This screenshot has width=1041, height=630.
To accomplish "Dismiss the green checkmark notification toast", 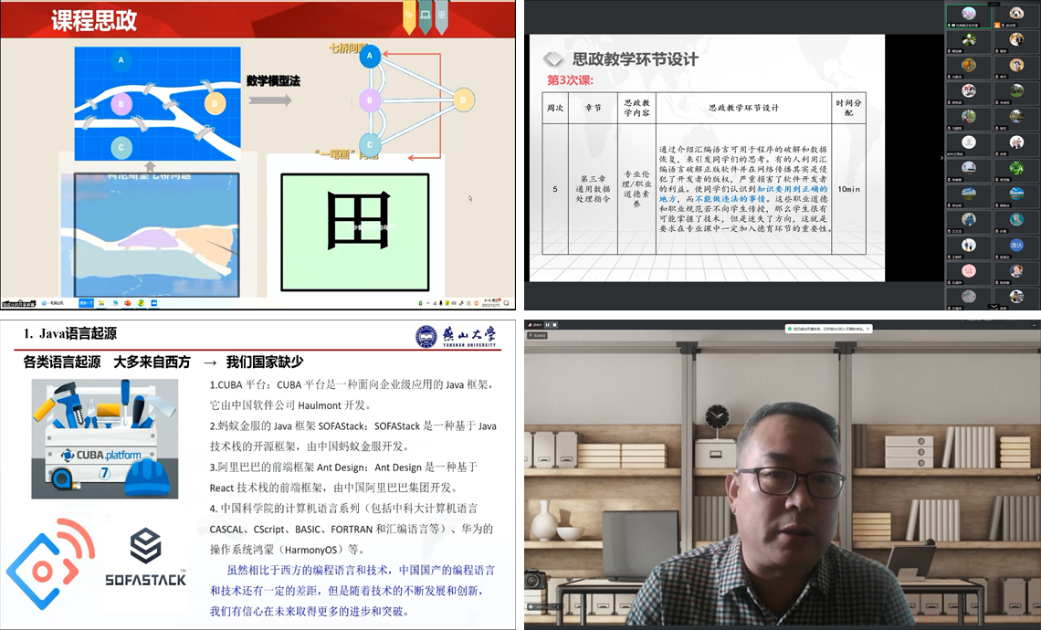I will coord(868,329).
